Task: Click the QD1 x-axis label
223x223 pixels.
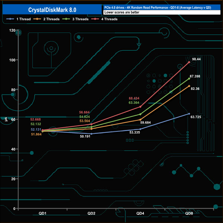Action: pyautogui.click(x=43, y=213)
